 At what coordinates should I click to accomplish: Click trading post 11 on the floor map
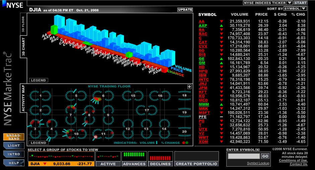[103, 134]
